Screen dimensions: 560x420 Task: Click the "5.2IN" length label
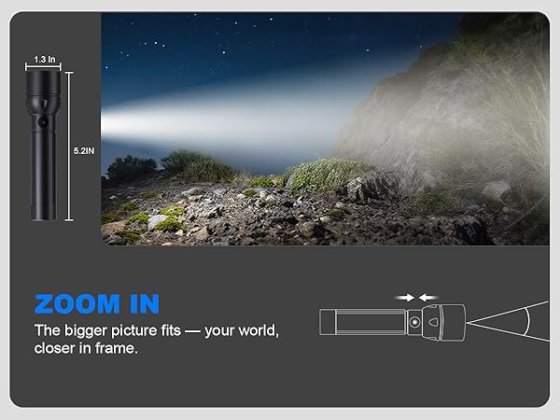(84, 151)
